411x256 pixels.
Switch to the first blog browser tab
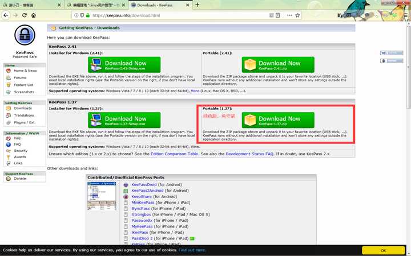point(31,5)
